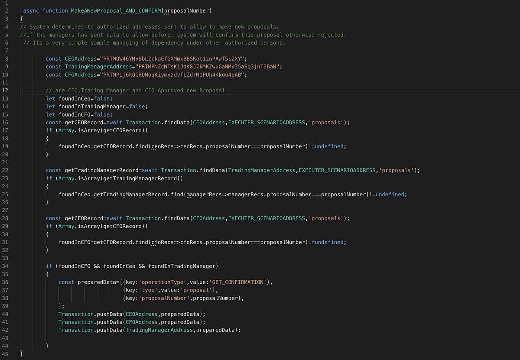Click the CFOAddress string starting "PRTMPLj6kQGRQ"
The image size is (520, 360).
tap(173, 75)
